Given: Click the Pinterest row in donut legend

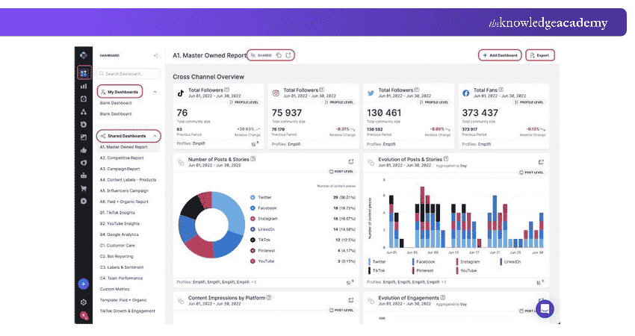Looking at the screenshot, I should pos(303,251).
